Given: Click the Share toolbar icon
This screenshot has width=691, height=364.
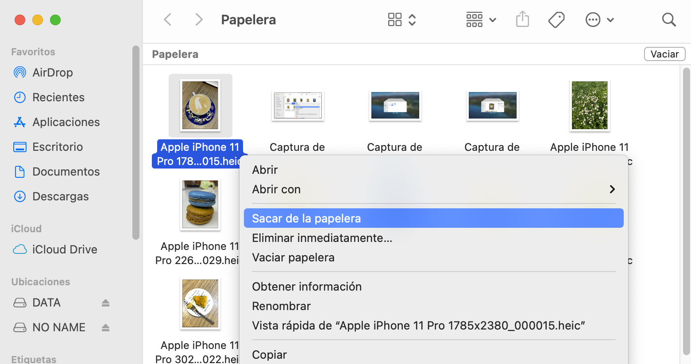Looking at the screenshot, I should click(x=523, y=19).
